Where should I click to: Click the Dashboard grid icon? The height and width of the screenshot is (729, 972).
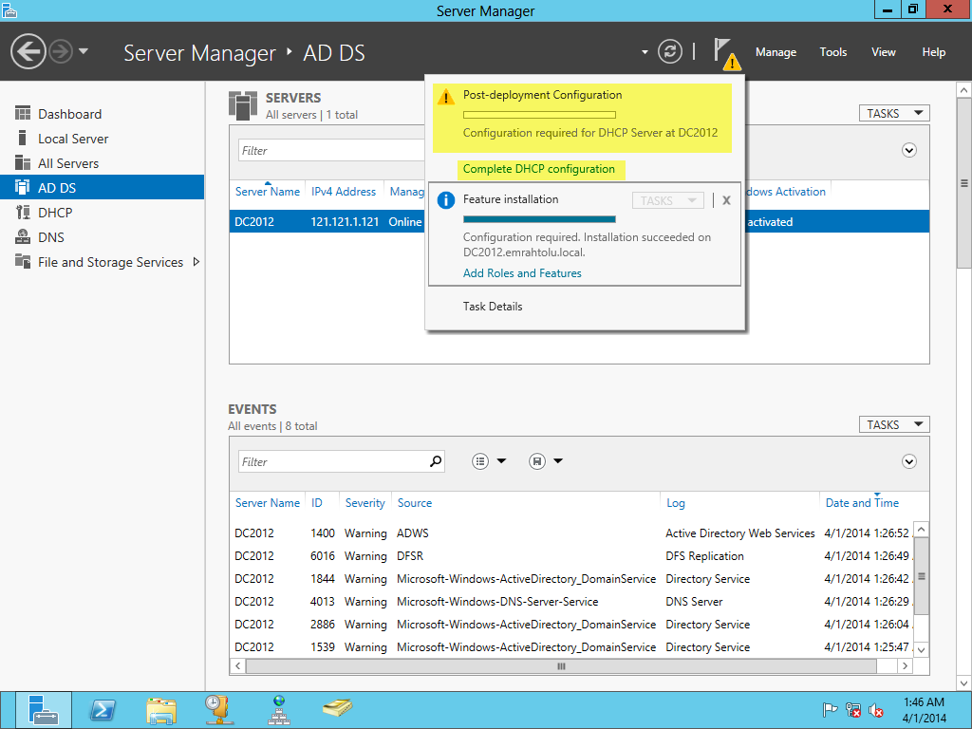(23, 113)
